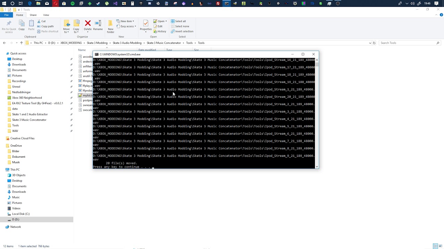This screenshot has height=249, width=444.
Task: Click Copy path in the Clipboard group
Action: (x=45, y=26)
